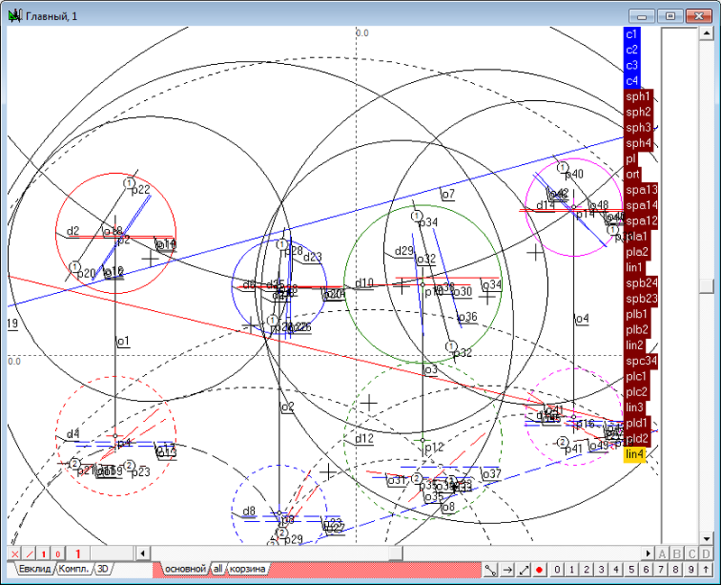
Task: Click the horizontal scrollbar left arrow
Action: [143, 553]
